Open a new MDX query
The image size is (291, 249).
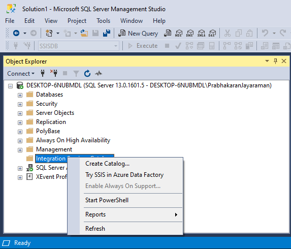click(x=179, y=33)
